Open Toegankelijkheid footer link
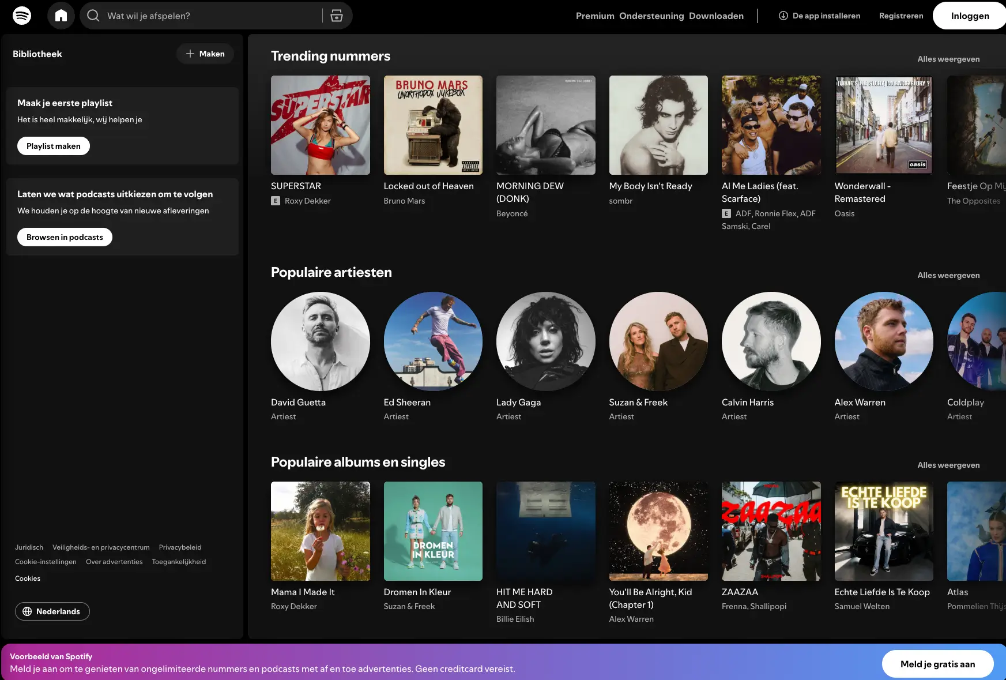 tap(179, 562)
